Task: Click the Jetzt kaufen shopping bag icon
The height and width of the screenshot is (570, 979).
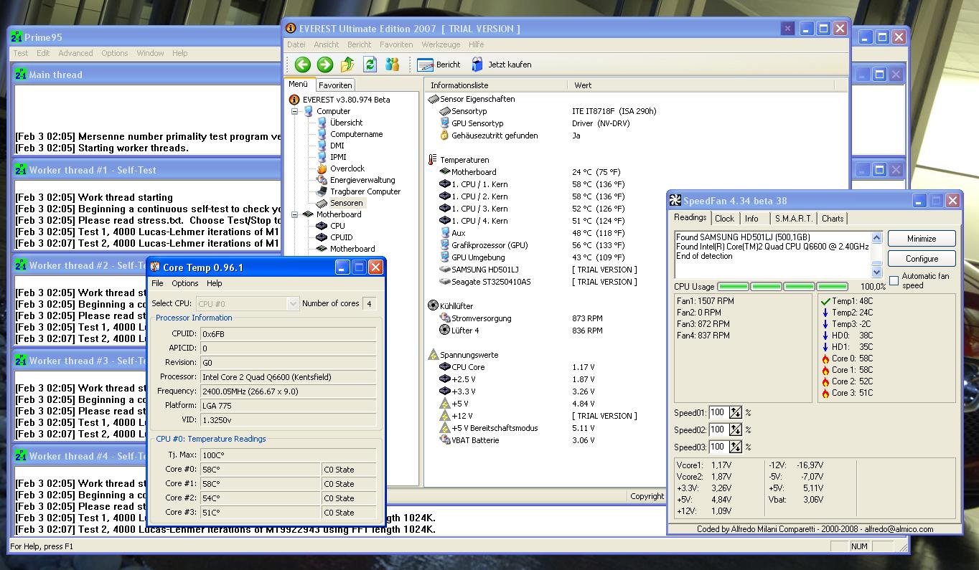Action: tap(477, 65)
